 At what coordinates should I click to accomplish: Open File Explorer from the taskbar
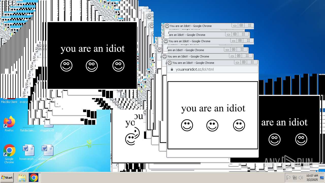tap(22, 178)
